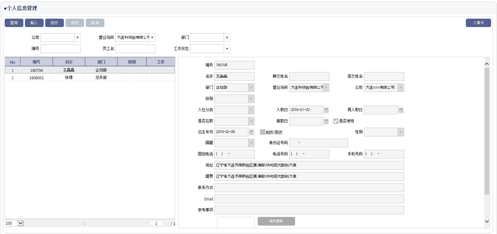Open the 人事卡 button
The image size is (497, 234).
(478, 23)
